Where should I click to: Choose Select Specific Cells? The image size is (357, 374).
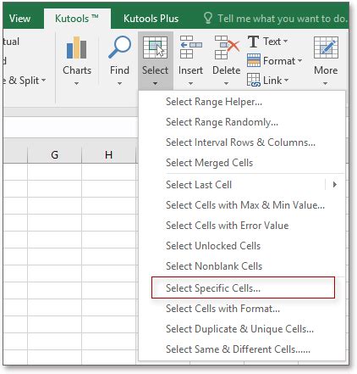243,287
